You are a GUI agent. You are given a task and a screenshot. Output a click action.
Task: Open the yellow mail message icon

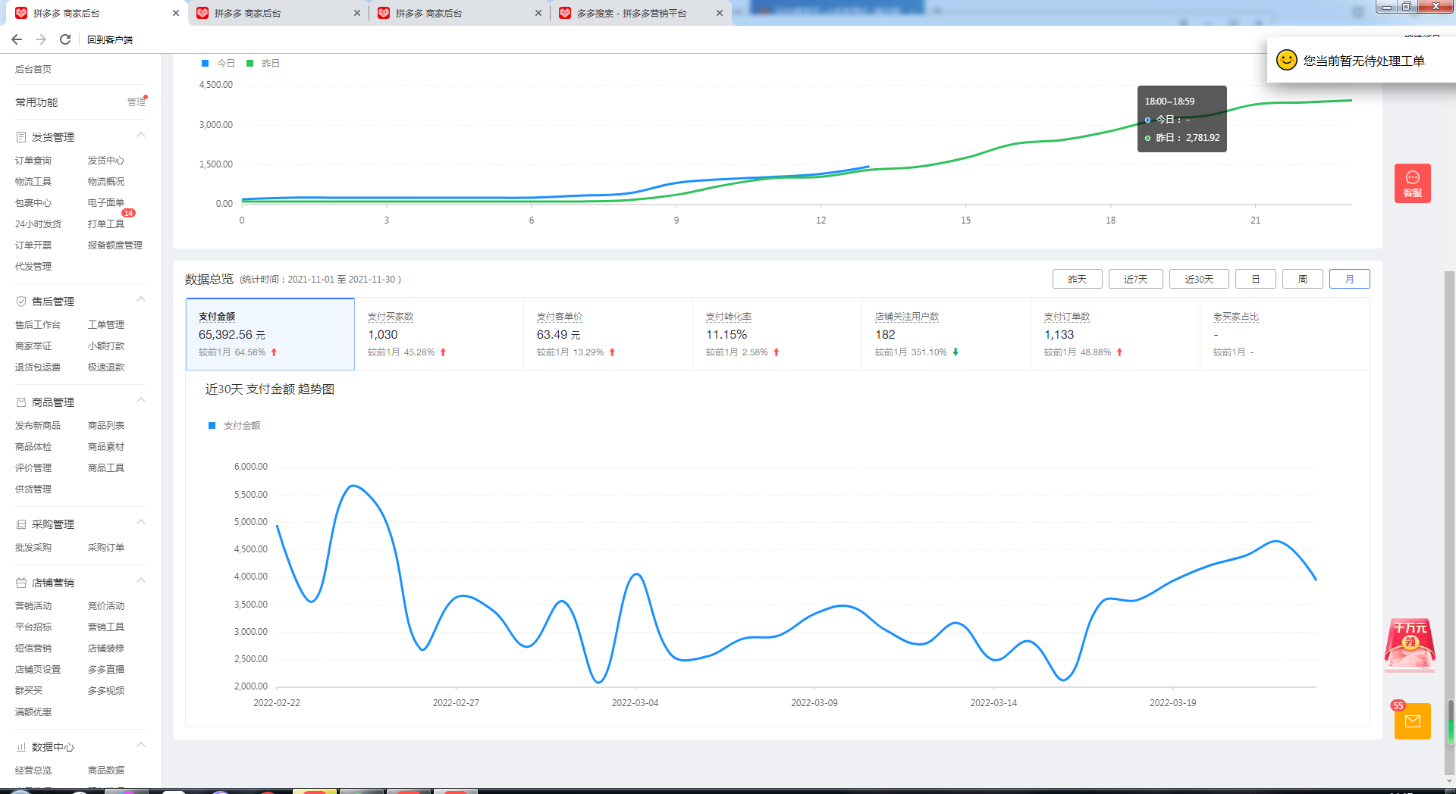point(1412,721)
